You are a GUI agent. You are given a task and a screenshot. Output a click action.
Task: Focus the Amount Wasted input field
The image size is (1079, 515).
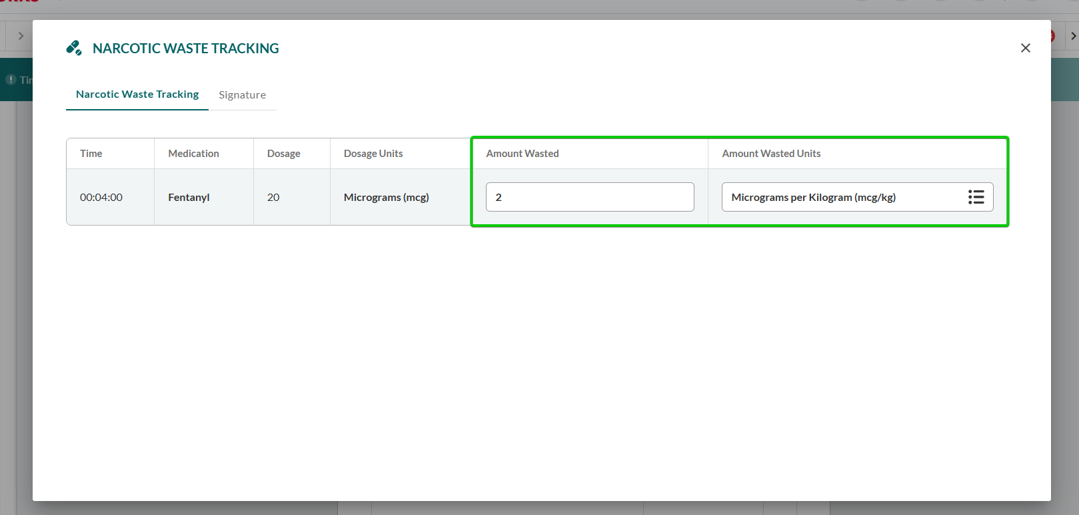tap(589, 197)
